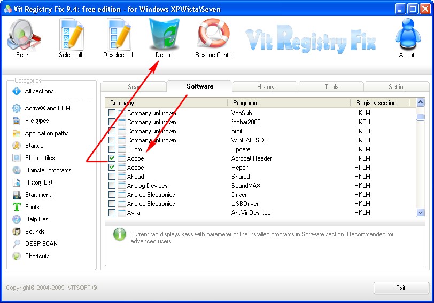
Task: Select the Acrobat Reader program cell
Action: pos(251,158)
